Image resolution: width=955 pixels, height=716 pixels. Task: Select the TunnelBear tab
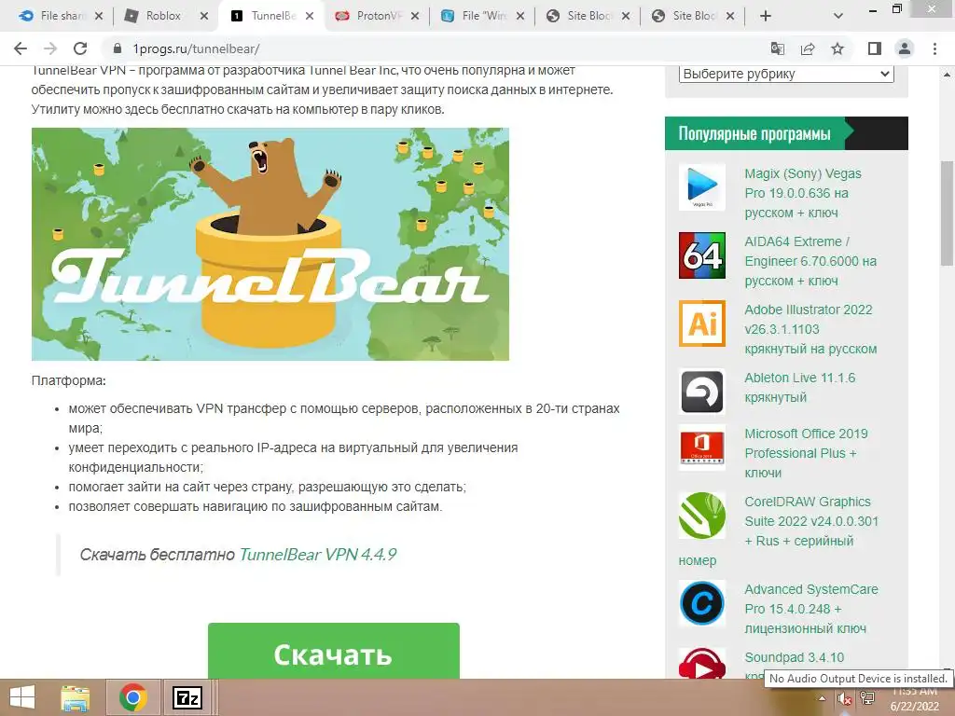(x=266, y=17)
